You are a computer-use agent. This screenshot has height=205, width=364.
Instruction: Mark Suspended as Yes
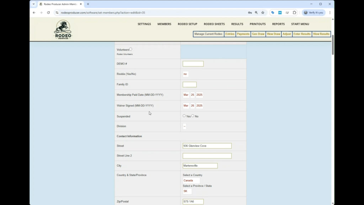click(x=184, y=115)
